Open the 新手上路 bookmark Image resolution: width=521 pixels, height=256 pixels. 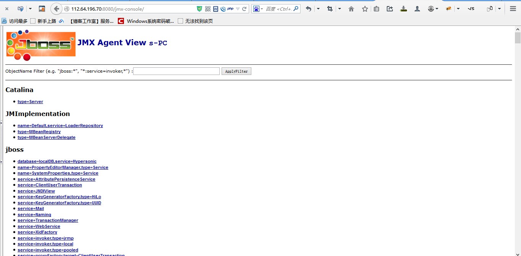point(43,21)
